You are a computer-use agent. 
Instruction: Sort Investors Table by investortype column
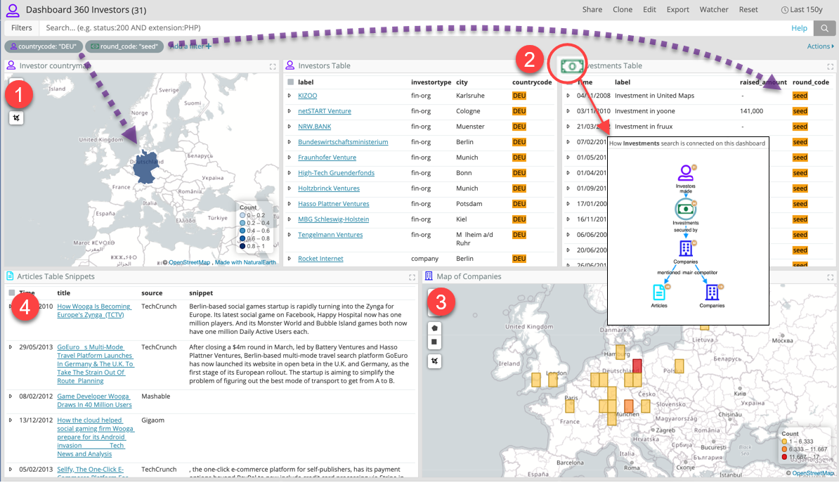click(x=431, y=82)
